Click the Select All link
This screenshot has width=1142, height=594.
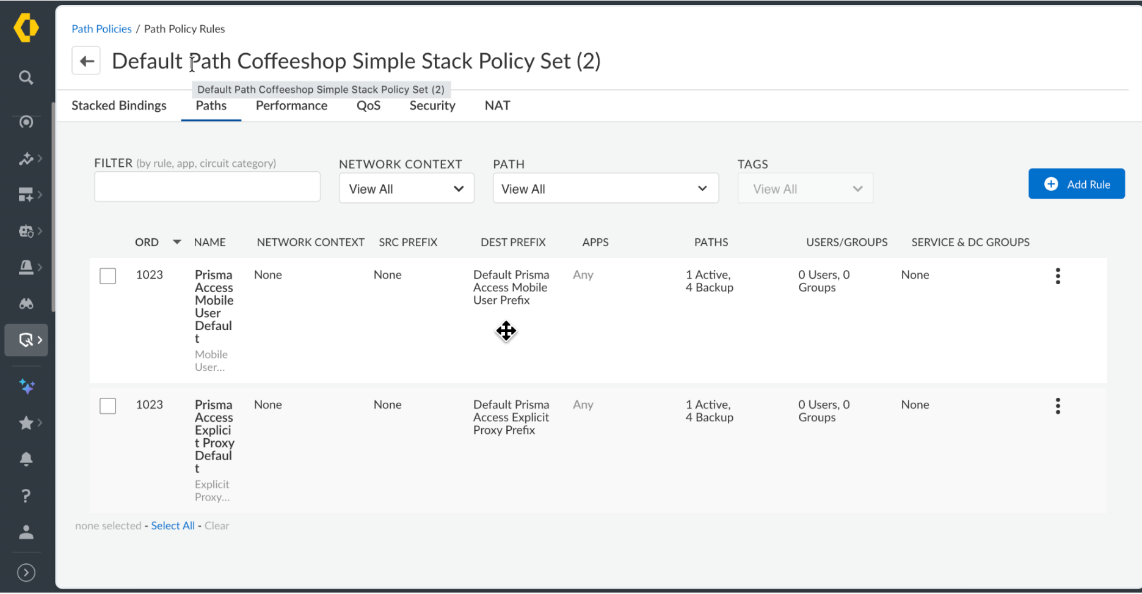(173, 526)
